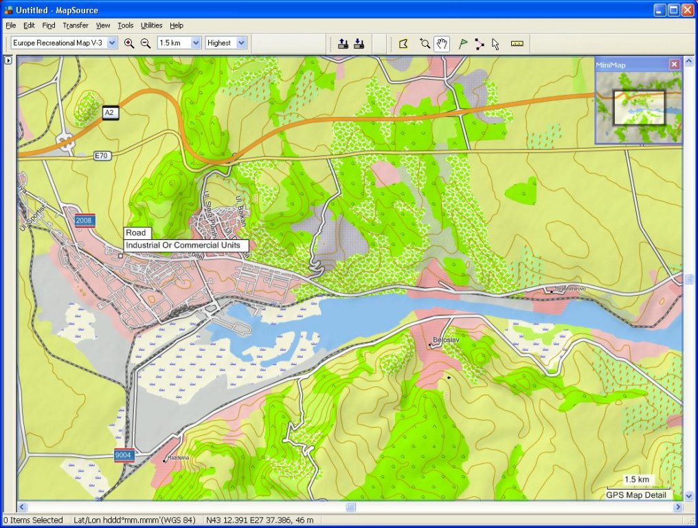The height and width of the screenshot is (528, 698).
Task: Click the Zoom In magnifier icon
Action: 129,43
